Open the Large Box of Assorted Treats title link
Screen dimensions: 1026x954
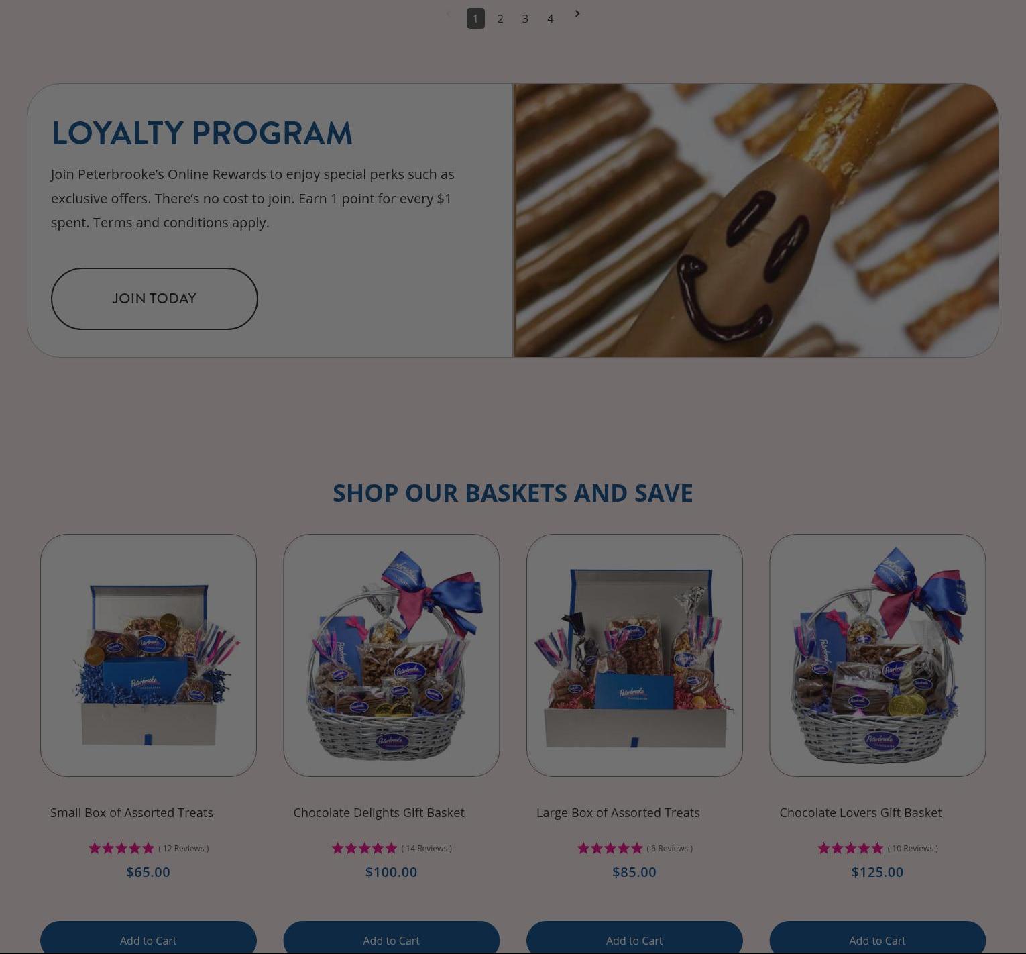[618, 812]
